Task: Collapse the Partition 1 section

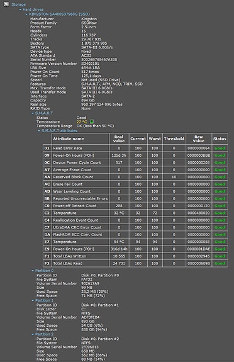Action: click(33, 300)
